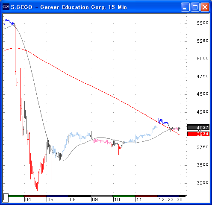Click the red moving average value 3934
The width and height of the screenshot is (212, 205).
click(x=198, y=134)
